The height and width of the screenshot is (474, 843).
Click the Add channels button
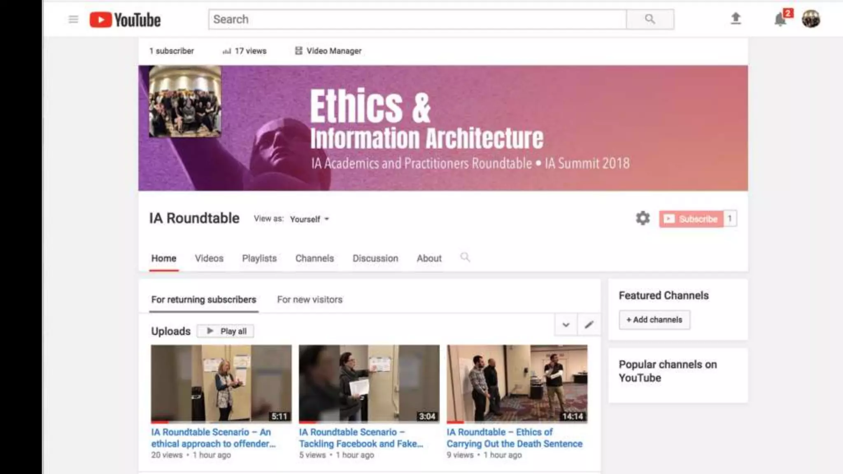(654, 320)
